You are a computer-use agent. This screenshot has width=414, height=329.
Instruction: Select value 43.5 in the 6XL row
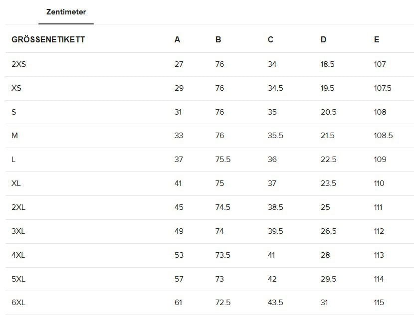[275, 303]
